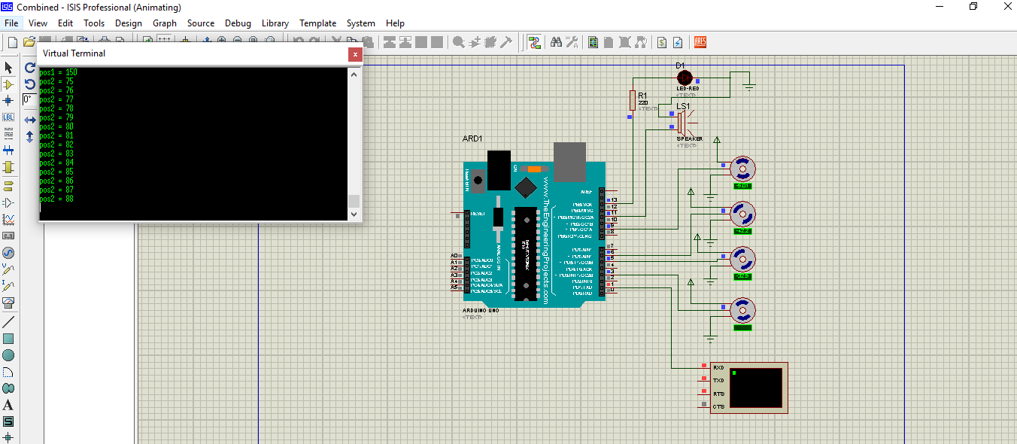This screenshot has height=444, width=1017.
Task: Open the File menu
Action: coord(11,23)
